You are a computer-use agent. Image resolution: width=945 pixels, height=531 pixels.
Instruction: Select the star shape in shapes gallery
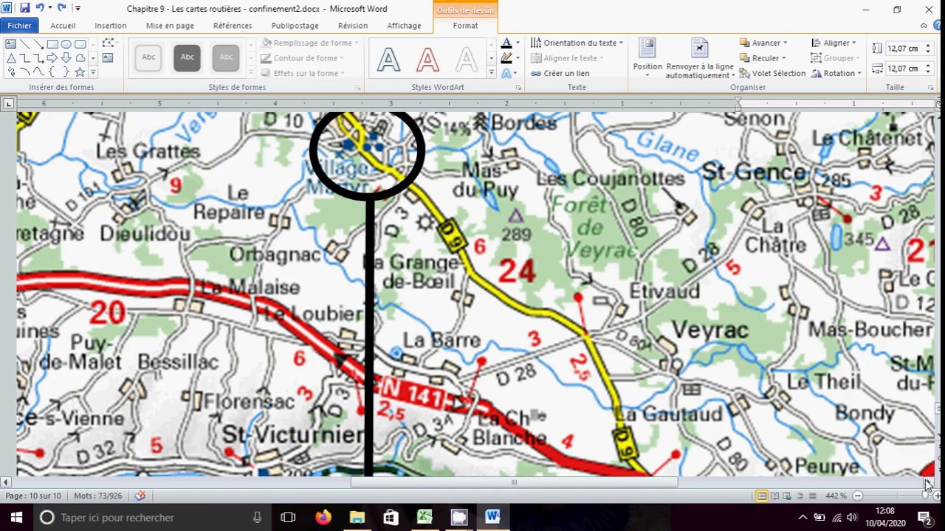click(x=80, y=72)
